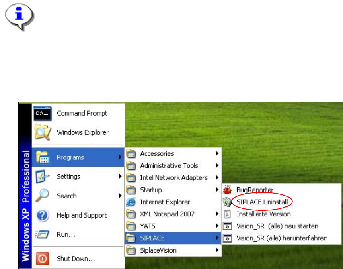
Task: Click the Installierte Version document icon
Action: coord(227,214)
